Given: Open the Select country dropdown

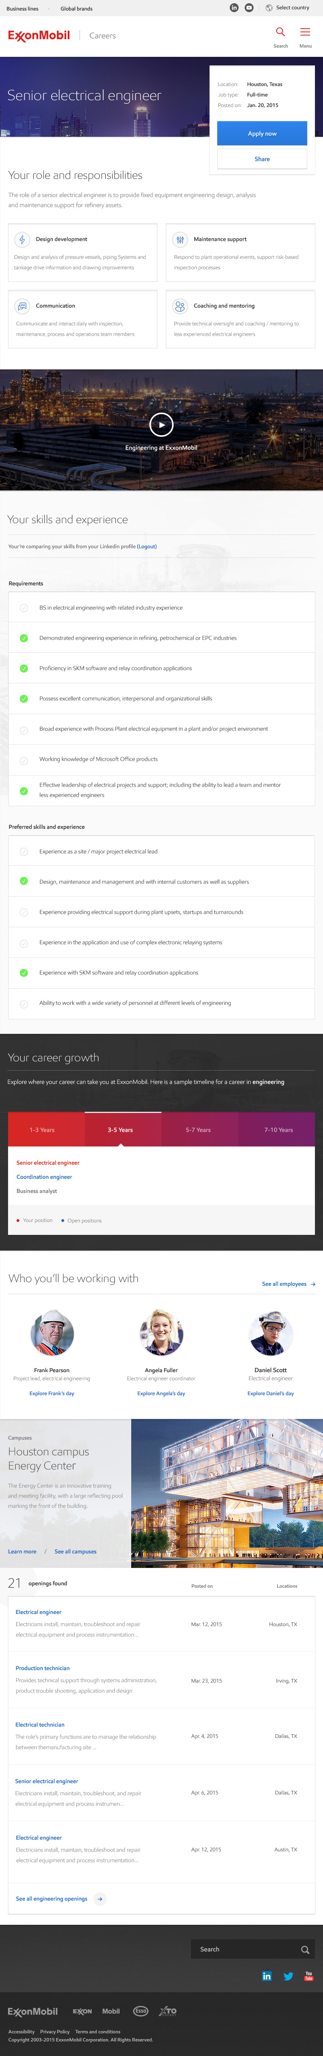Looking at the screenshot, I should 292,8.
